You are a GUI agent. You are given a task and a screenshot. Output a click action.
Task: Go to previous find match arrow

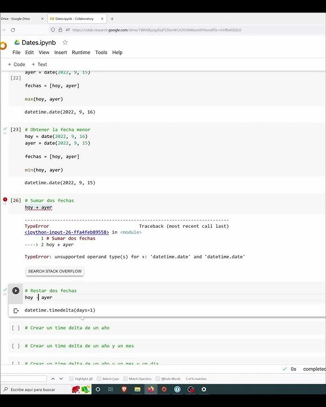click(x=53, y=379)
